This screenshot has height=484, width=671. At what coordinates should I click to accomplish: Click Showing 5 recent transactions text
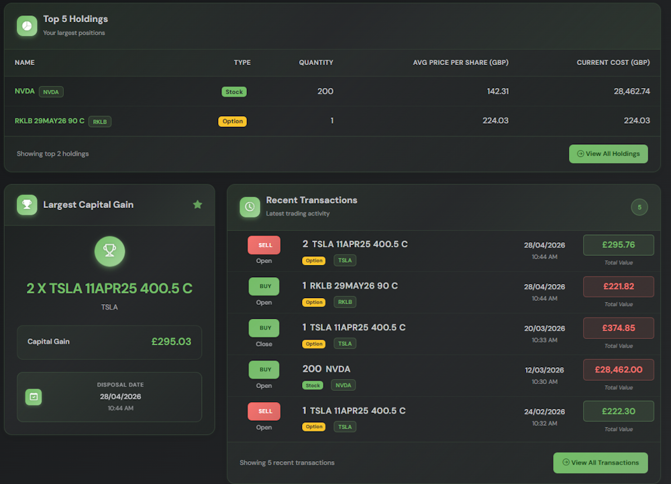pos(287,463)
